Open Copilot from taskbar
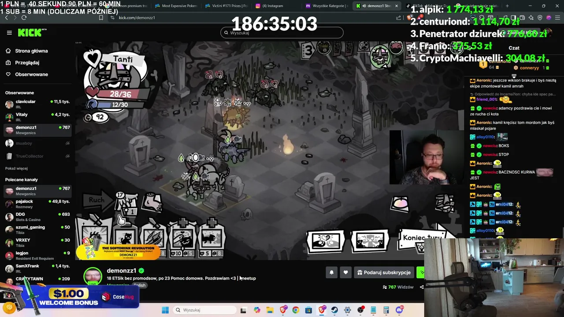 tap(257, 310)
